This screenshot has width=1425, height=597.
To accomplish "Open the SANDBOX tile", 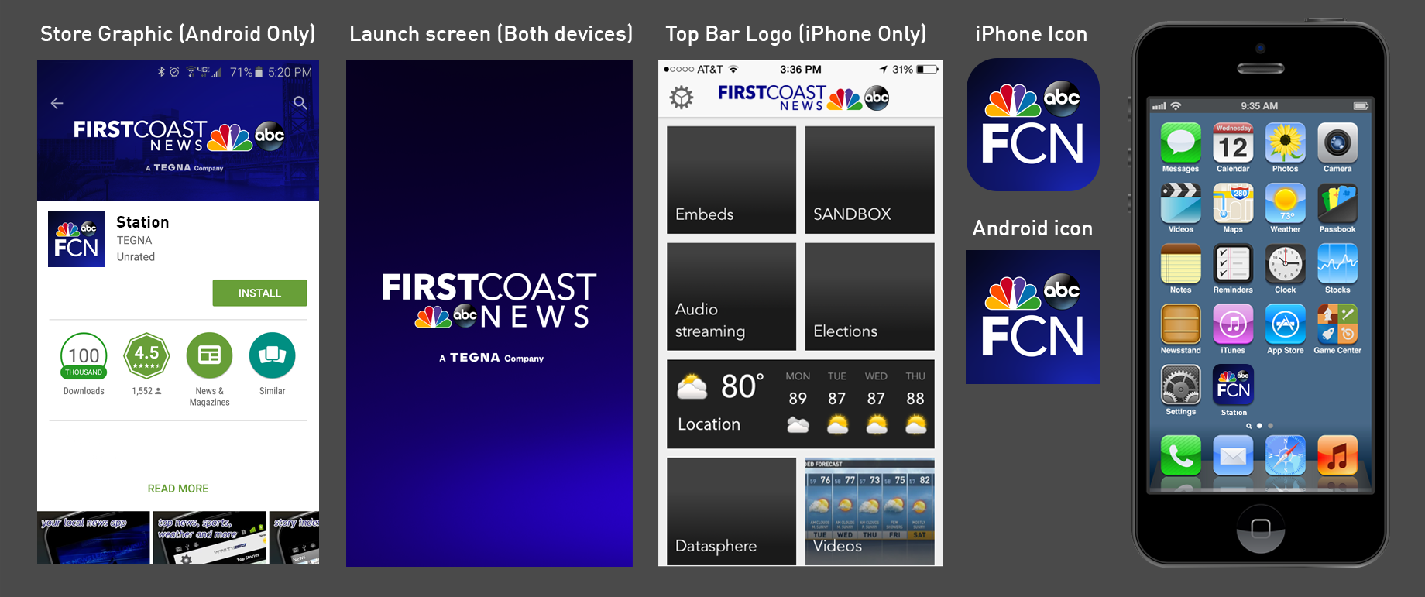I will [x=870, y=180].
